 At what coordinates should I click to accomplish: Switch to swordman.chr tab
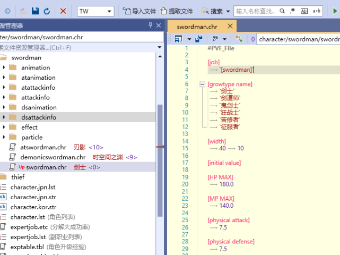point(197,26)
